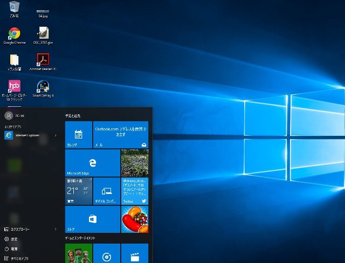Launch Acrobat Reader from the desktop
The height and width of the screenshot is (263, 345).
tap(44, 60)
